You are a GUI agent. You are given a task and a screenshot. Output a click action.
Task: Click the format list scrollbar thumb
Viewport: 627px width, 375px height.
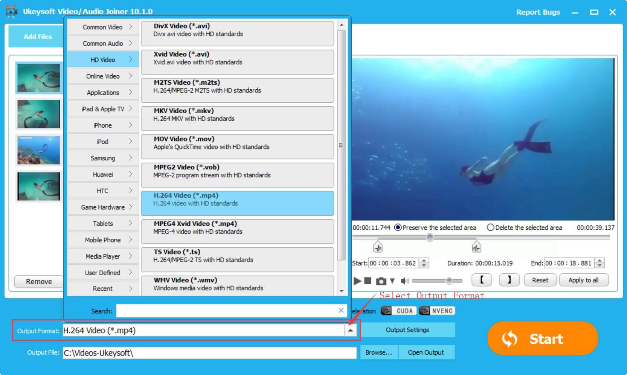pos(341,145)
